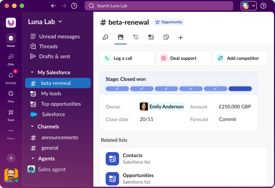275x188 pixels.
Task: Click the Log a call button
Action: [127, 58]
